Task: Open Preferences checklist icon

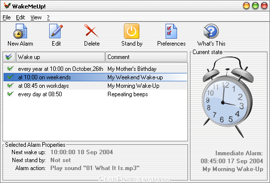Action: (171, 31)
